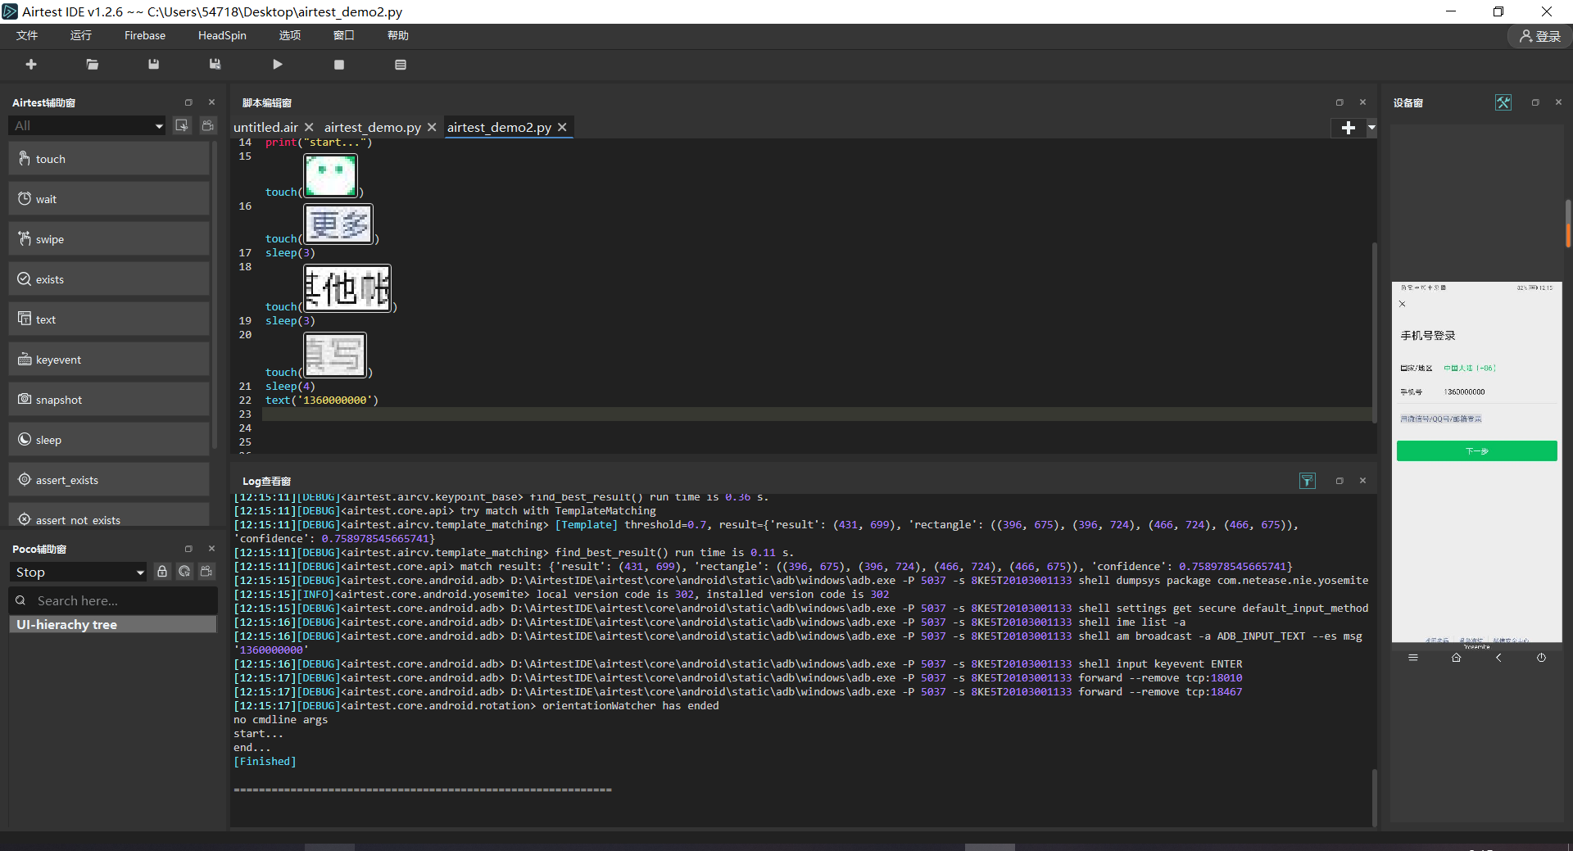Insert a keyevent command
1573x851 pixels.
(x=109, y=360)
